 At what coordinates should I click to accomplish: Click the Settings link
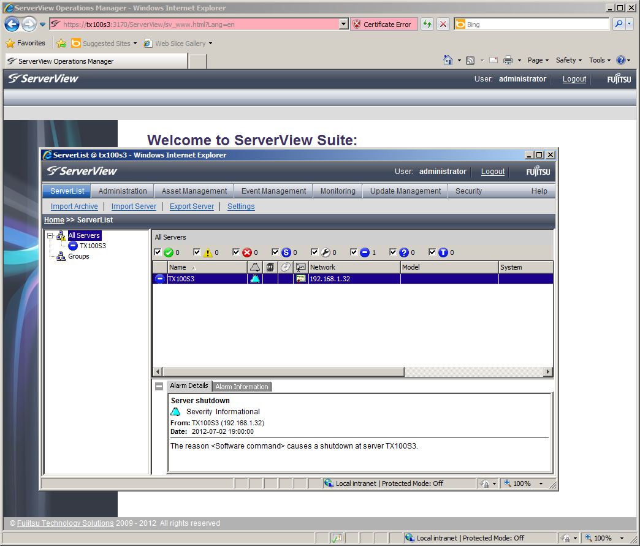click(241, 207)
